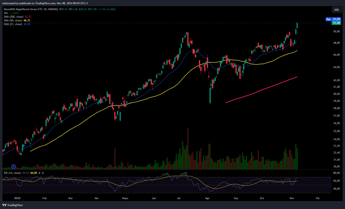Click the SMA (200, close) indicator legend

pos(13,17)
